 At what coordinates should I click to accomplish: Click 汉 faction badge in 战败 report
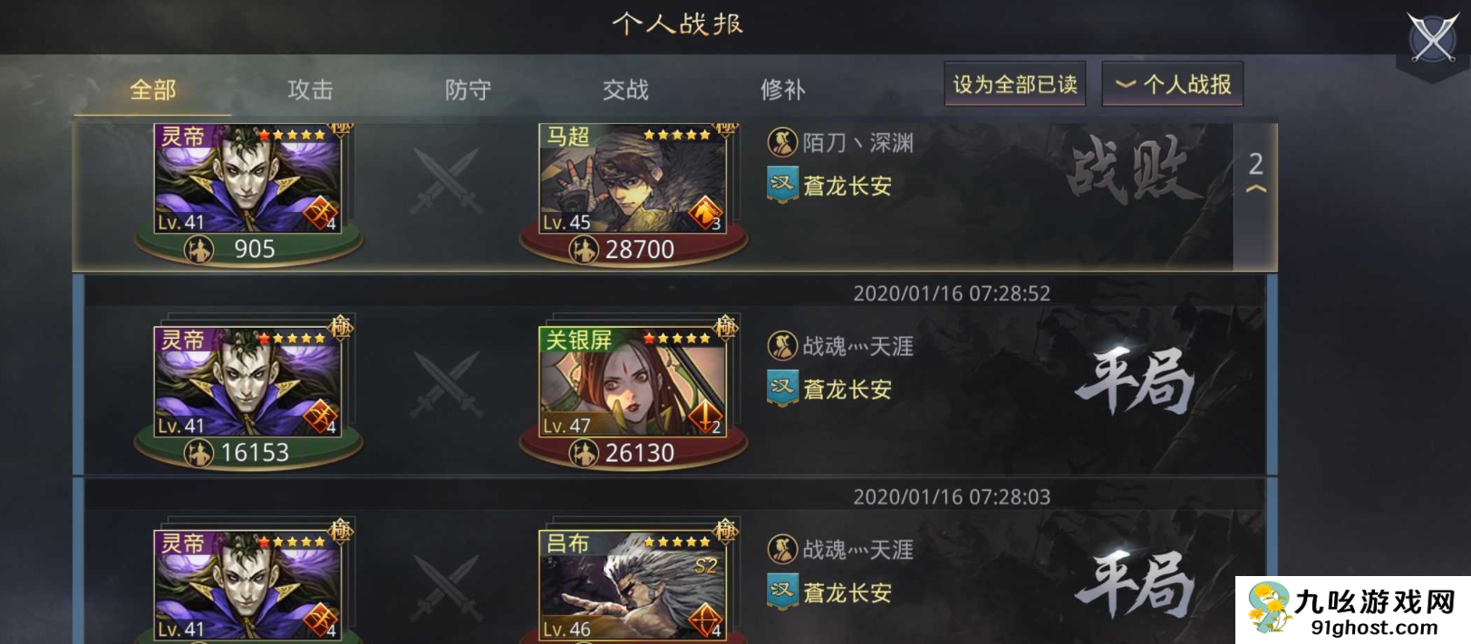point(782,185)
